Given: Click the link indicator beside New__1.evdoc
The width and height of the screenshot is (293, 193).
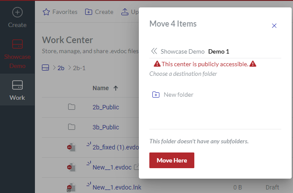Looking at the screenshot, I should pyautogui.click(x=89, y=163).
